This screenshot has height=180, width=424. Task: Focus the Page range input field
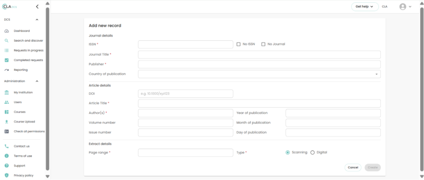coord(185,153)
